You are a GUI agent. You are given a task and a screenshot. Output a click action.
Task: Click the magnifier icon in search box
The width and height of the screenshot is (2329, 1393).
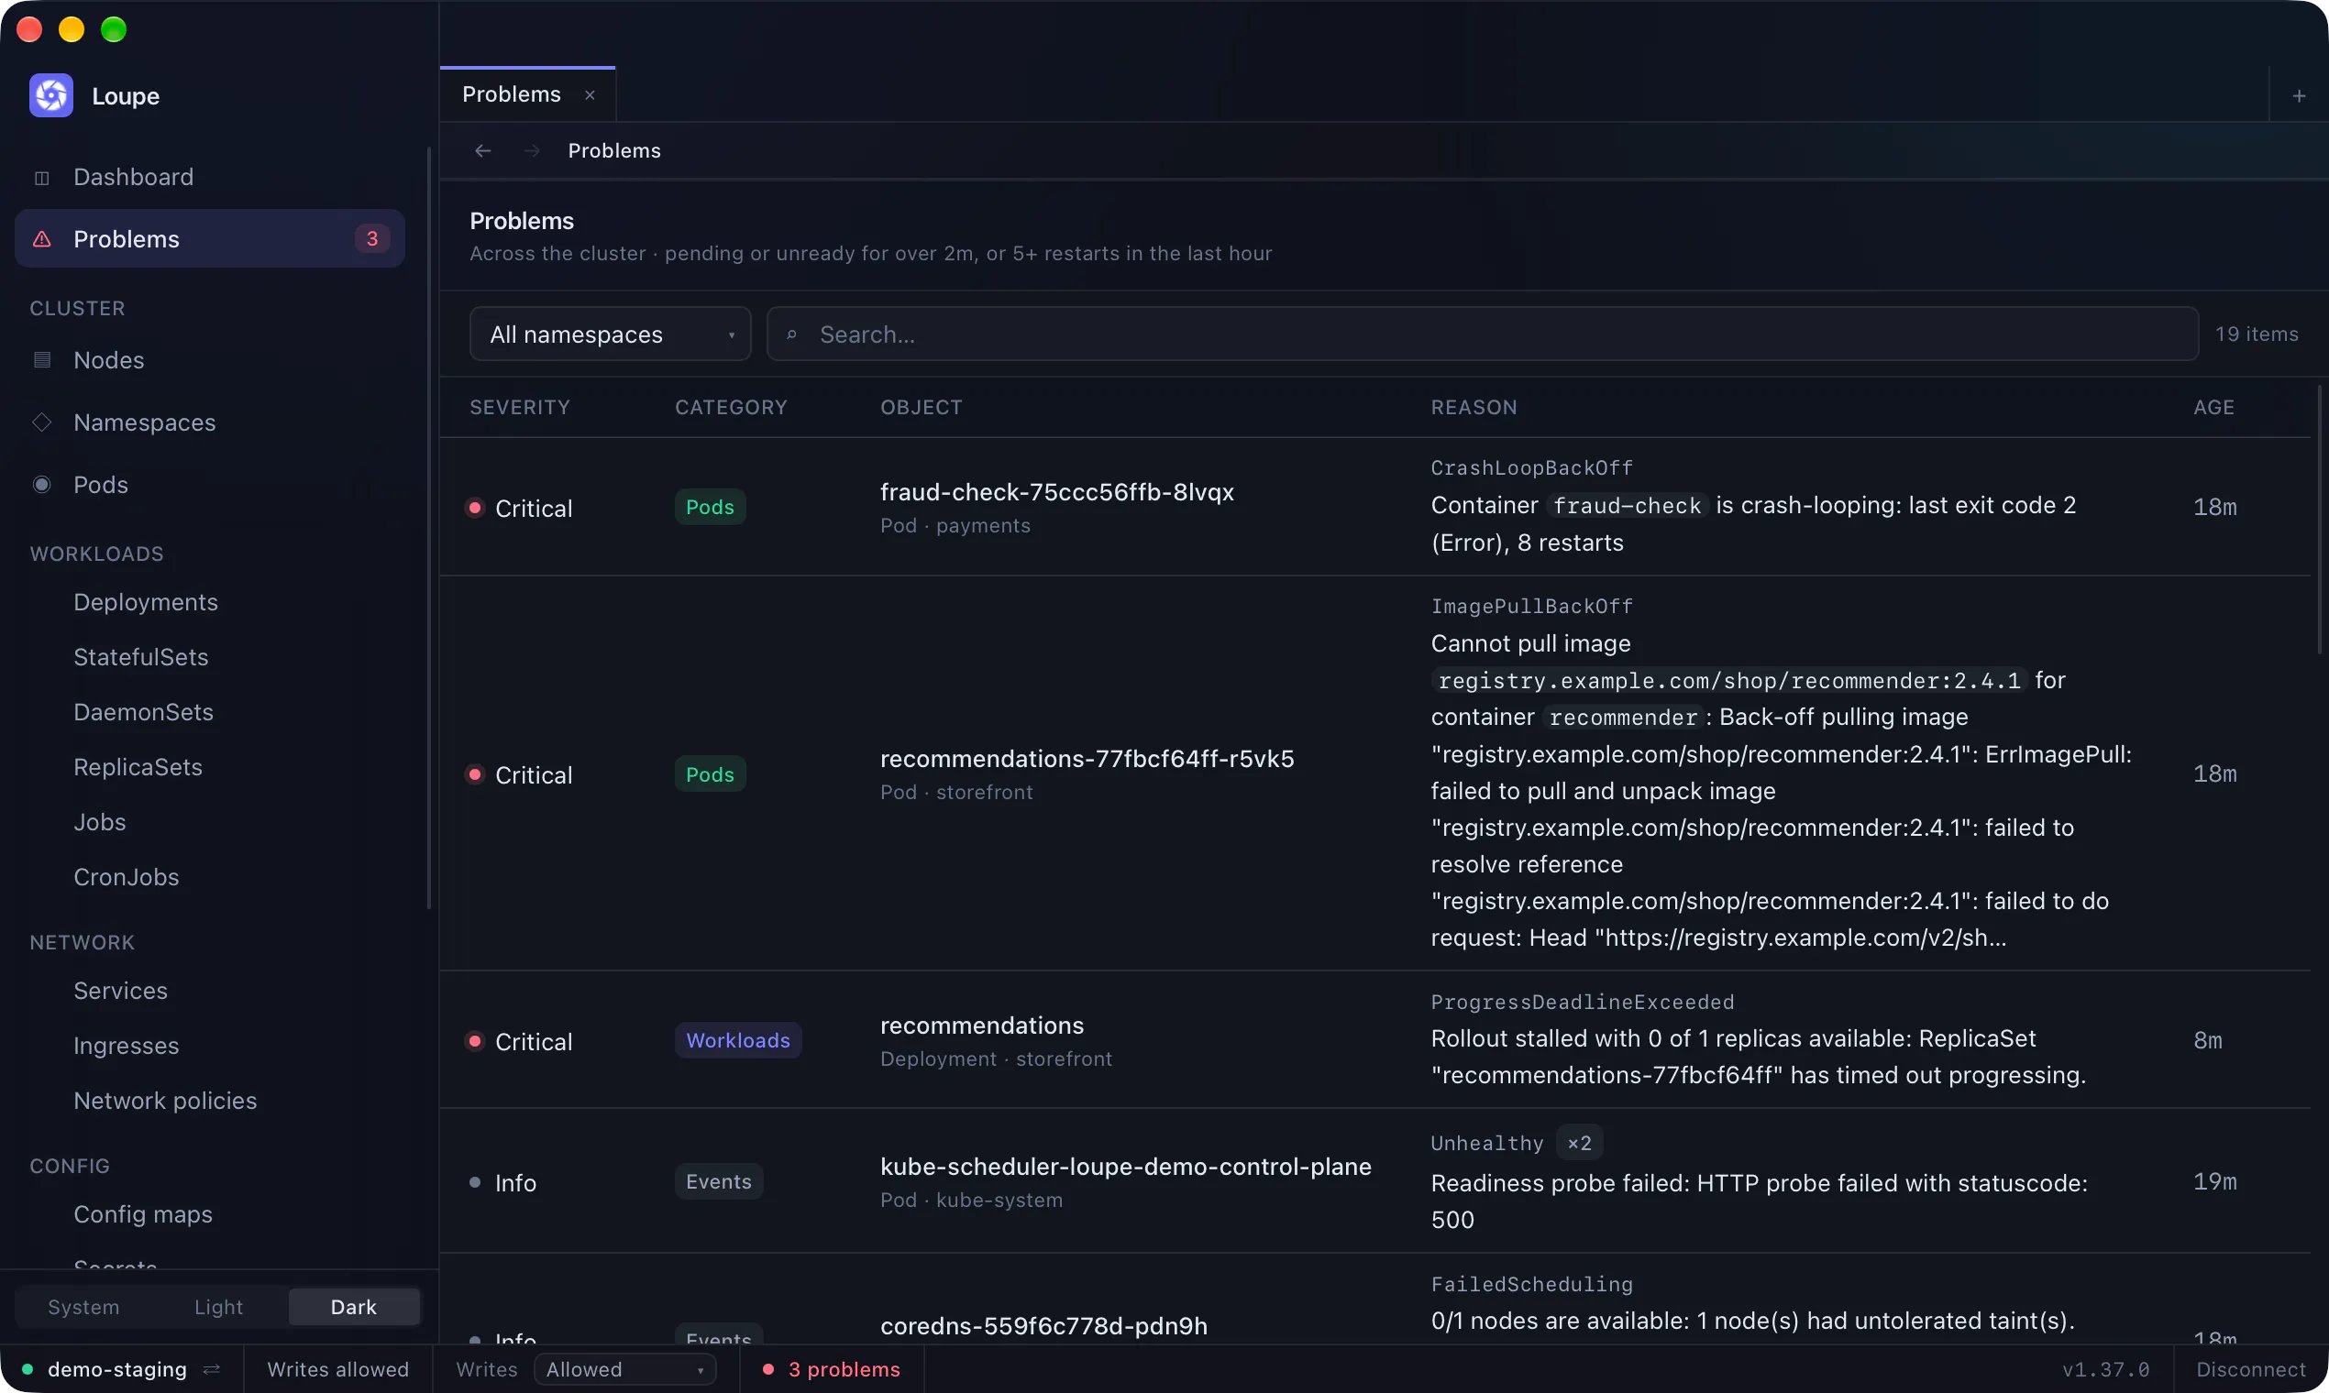[791, 335]
